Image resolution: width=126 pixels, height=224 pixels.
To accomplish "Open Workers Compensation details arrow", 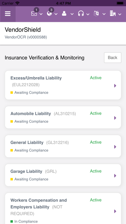I will point(115,211).
